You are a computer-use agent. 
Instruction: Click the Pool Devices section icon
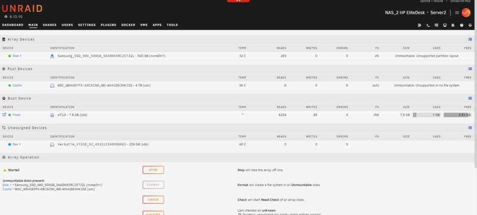[x=4, y=69]
